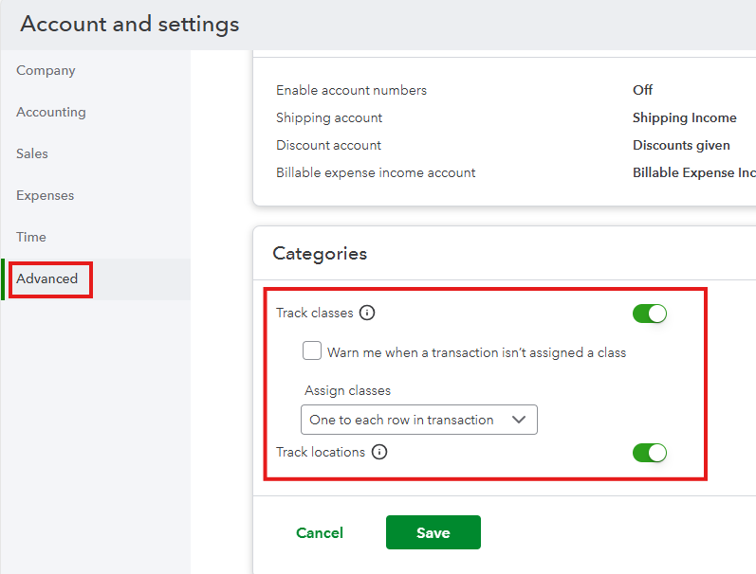Screen dimensions: 756x574
Task: Open the Company settings tab
Action: (x=46, y=71)
